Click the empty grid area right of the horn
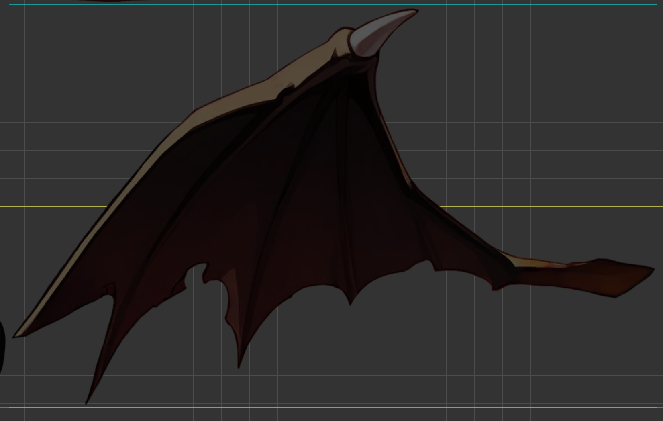 point(522,80)
